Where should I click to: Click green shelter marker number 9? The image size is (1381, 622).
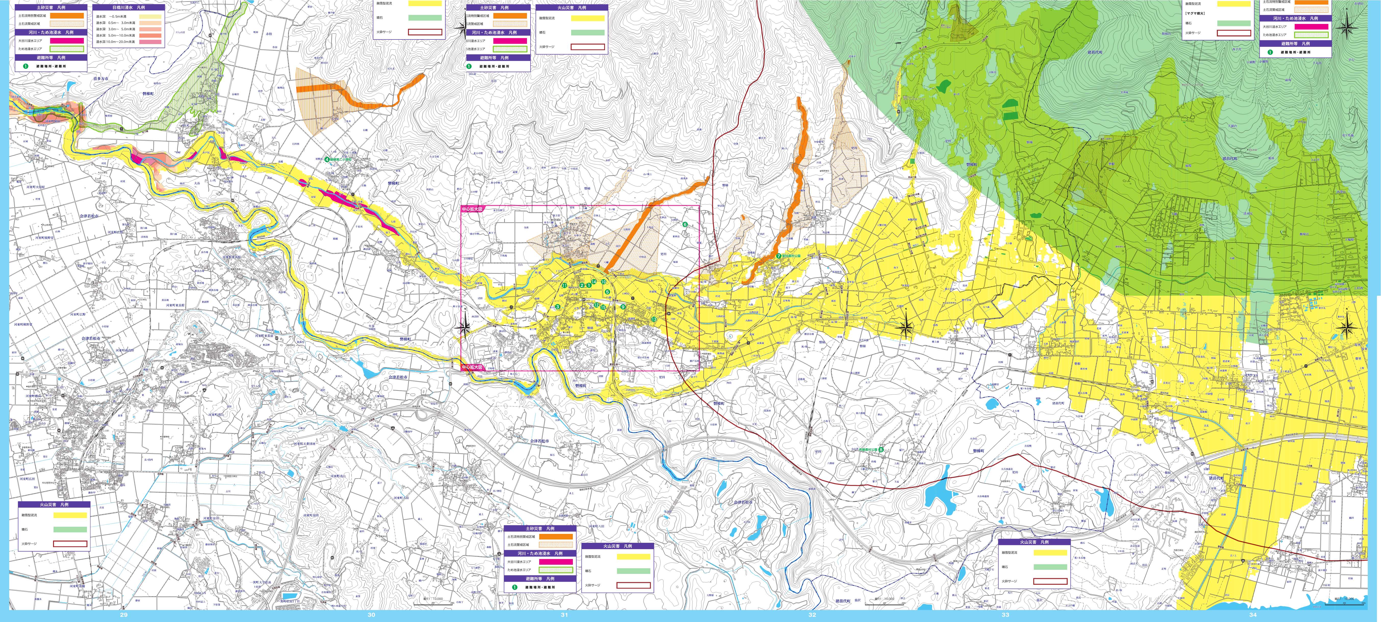[x=623, y=307]
